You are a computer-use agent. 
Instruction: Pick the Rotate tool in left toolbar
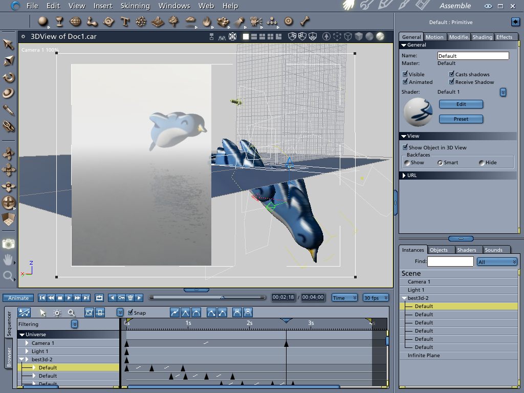(9, 77)
